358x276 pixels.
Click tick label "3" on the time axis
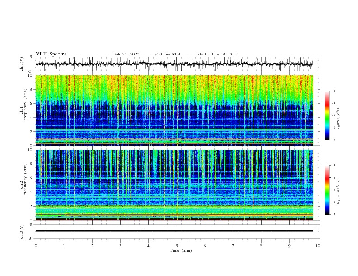120,246
